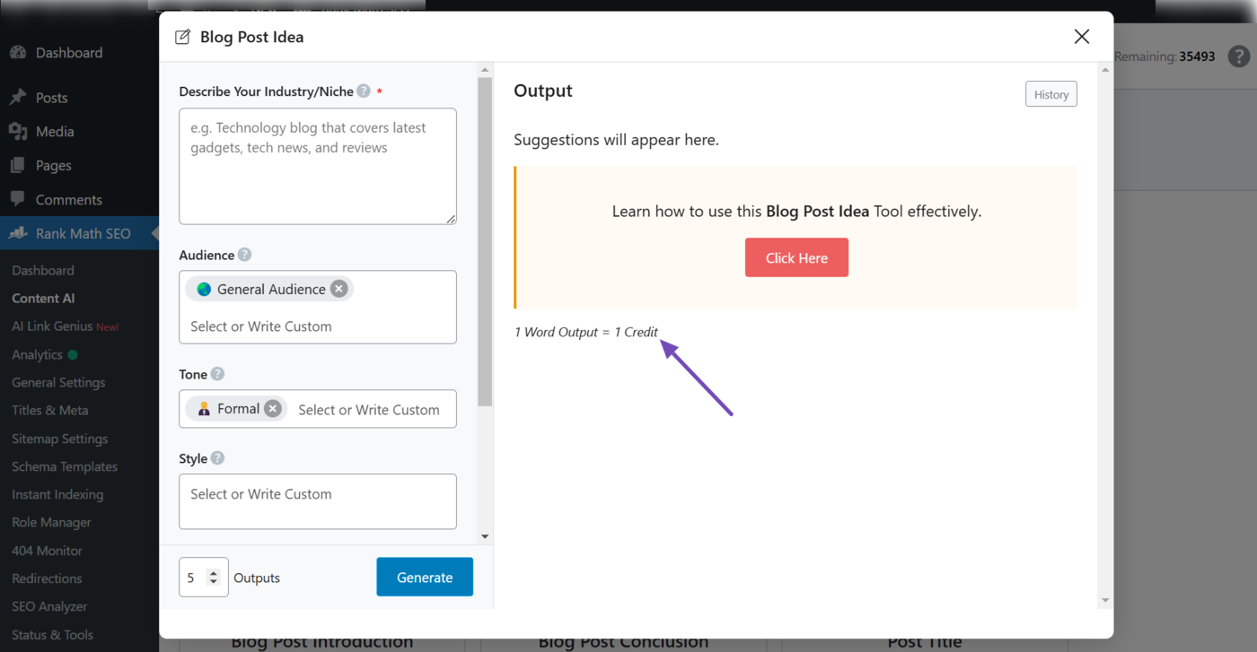Open Rank Math Dashboard submenu link

[43, 270]
